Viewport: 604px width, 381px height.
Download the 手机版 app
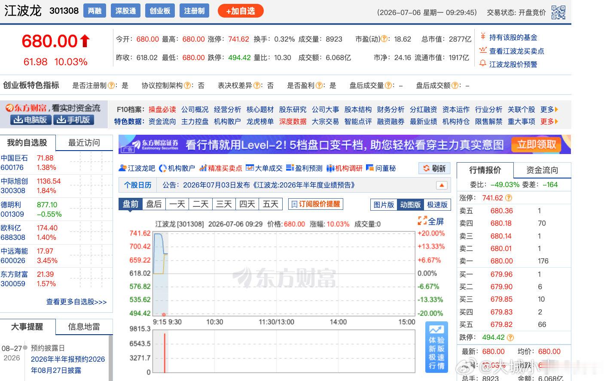tap(74, 120)
